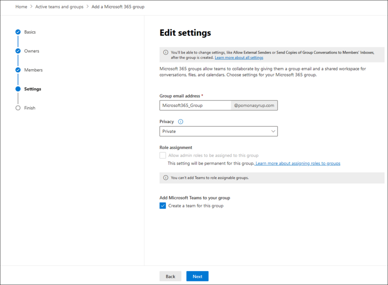Image resolution: width=388 pixels, height=285 pixels.
Task: Click Add a Microsoft 365 group breadcrumb
Action: (x=118, y=7)
